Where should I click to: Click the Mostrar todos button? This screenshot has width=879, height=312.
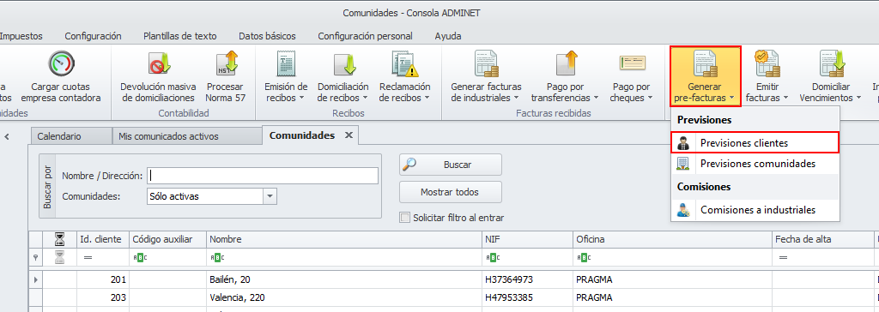pyautogui.click(x=450, y=192)
